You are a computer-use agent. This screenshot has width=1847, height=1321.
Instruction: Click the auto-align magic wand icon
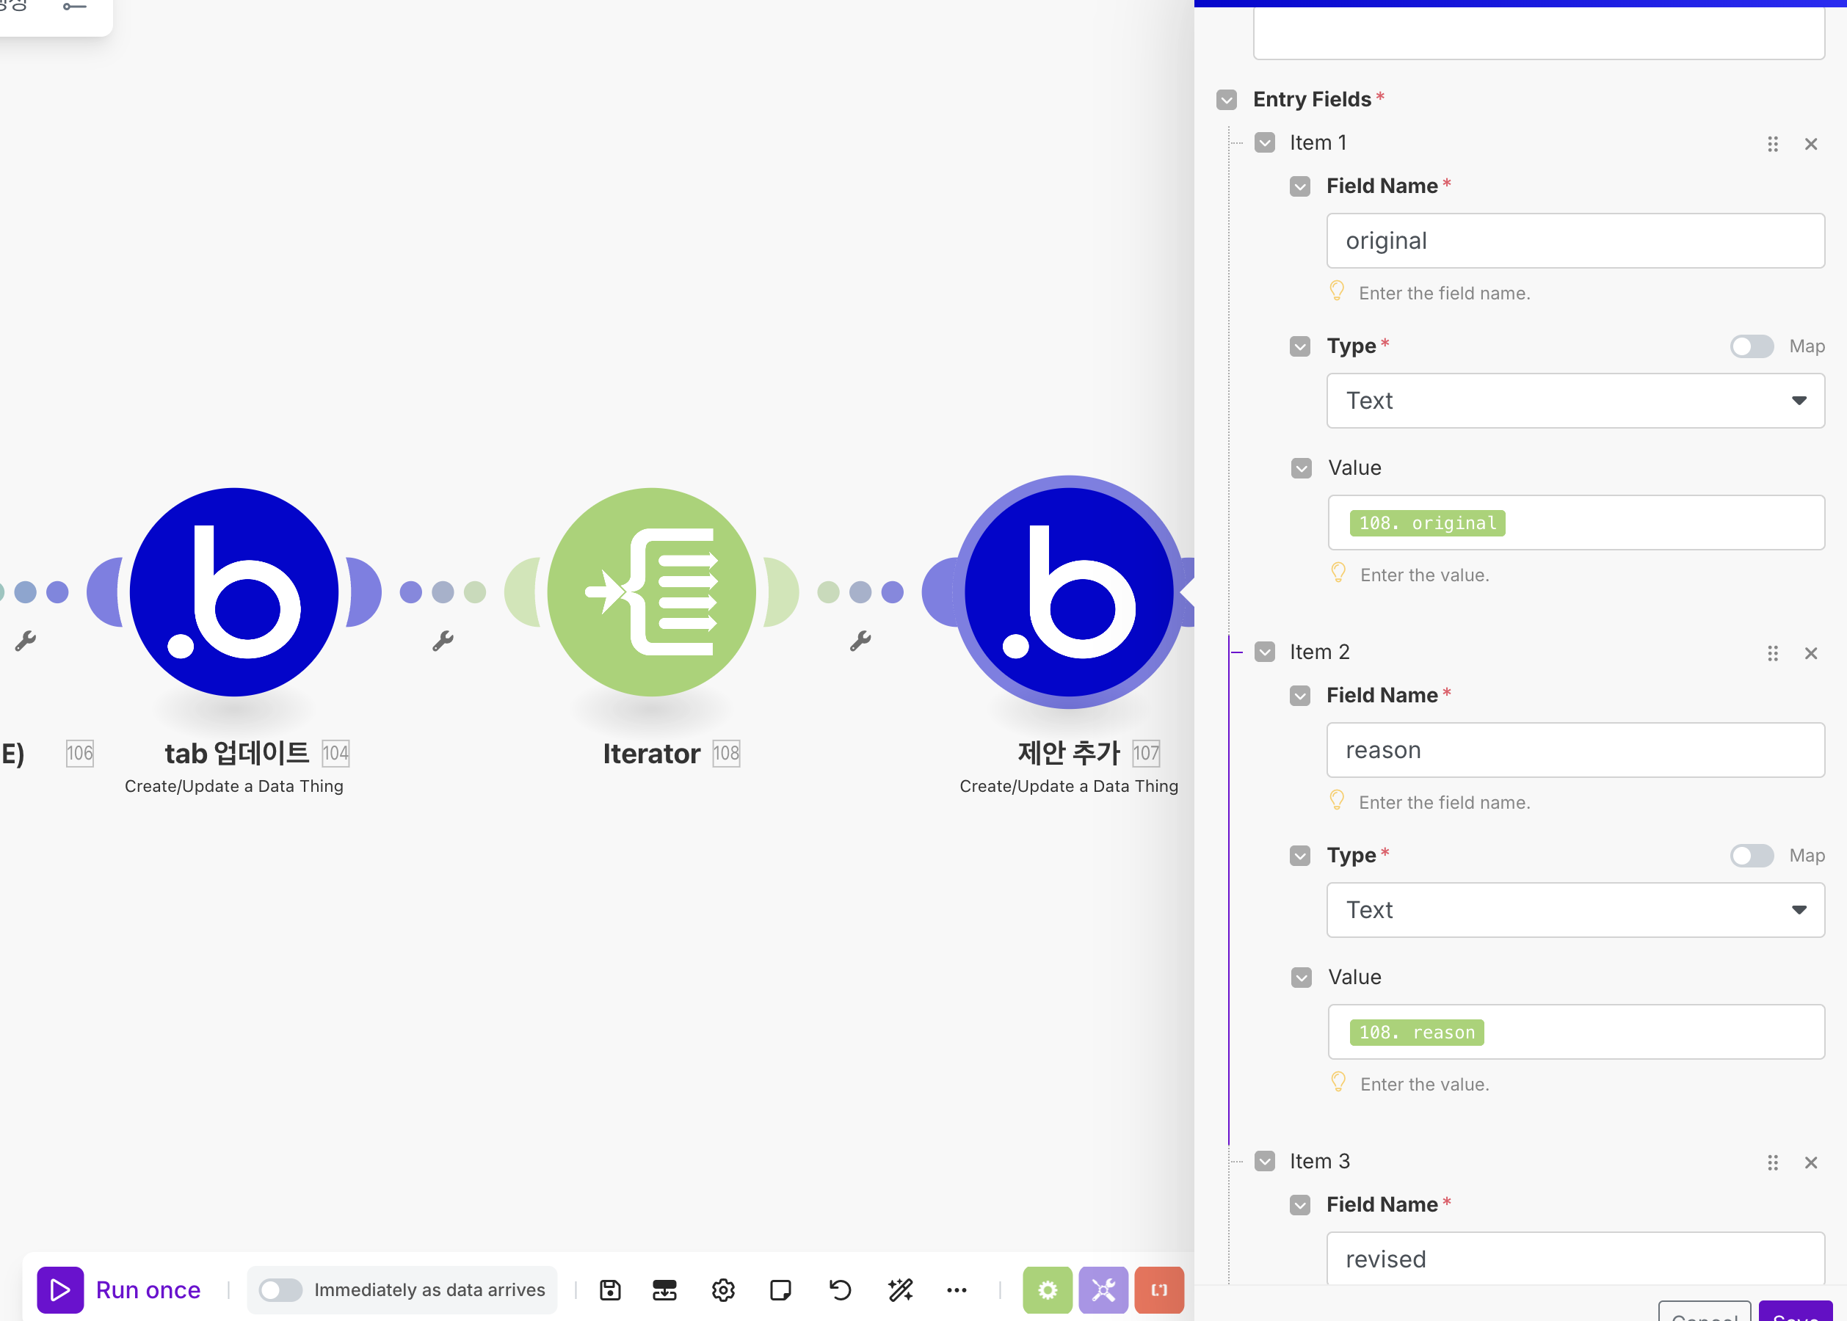pyautogui.click(x=900, y=1290)
